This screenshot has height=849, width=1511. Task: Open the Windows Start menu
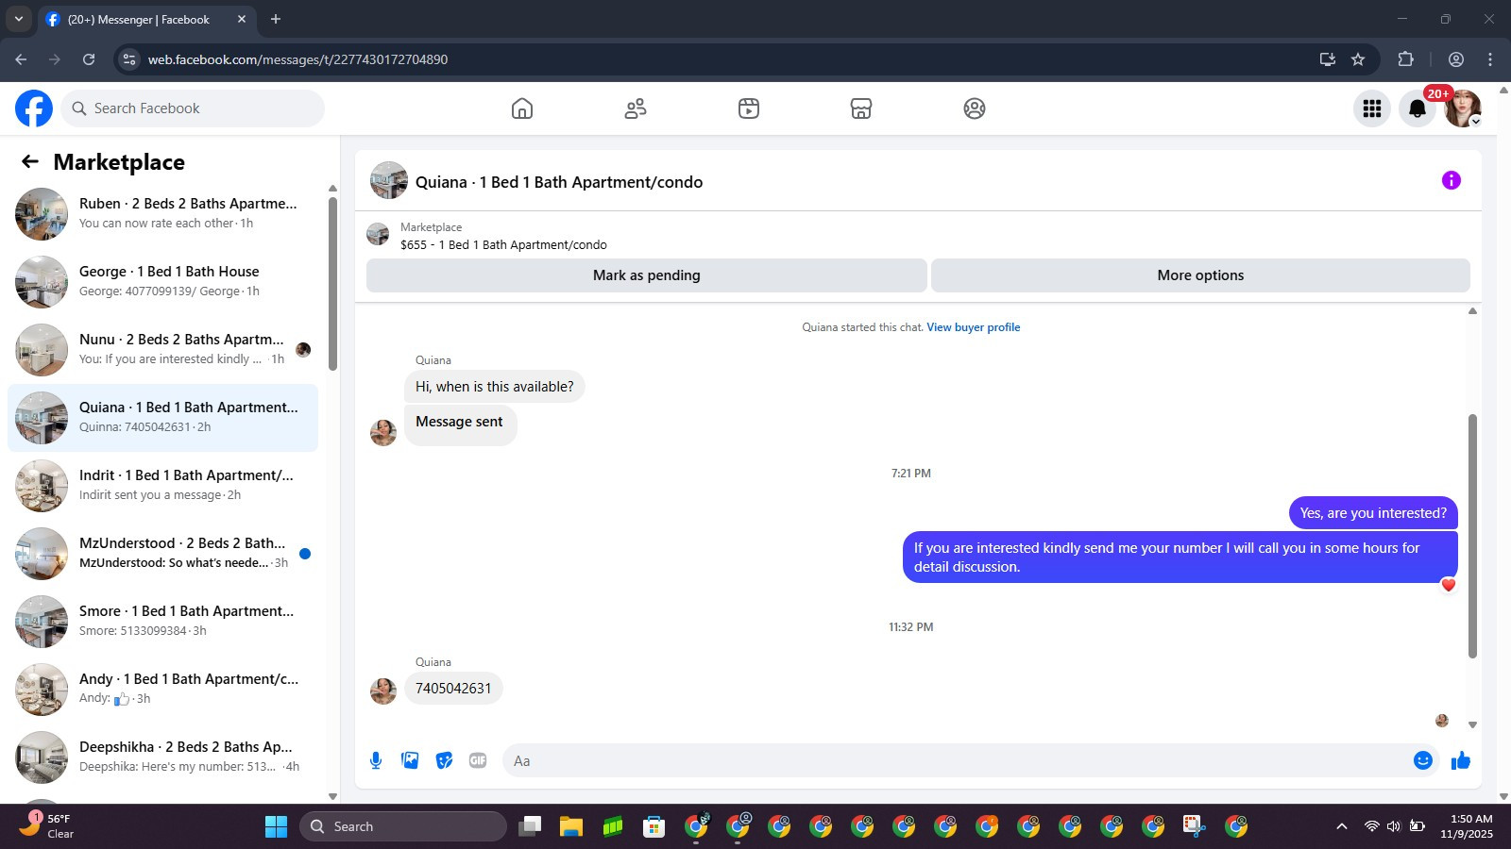point(276,826)
